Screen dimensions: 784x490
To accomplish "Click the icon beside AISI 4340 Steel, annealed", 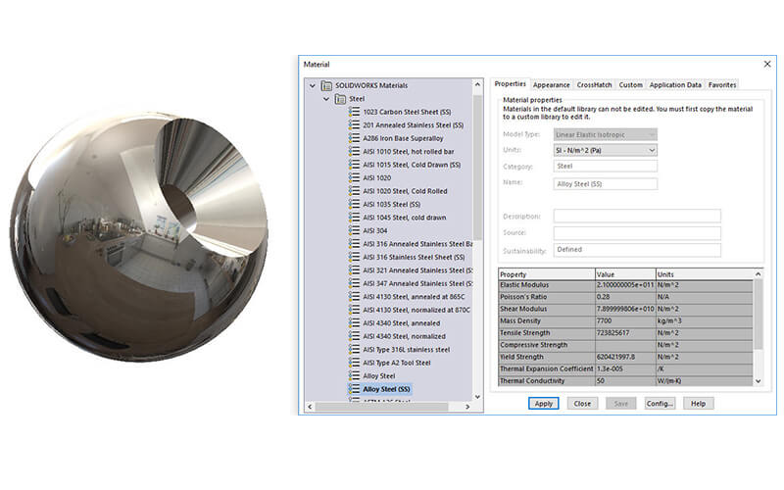I will coord(354,323).
